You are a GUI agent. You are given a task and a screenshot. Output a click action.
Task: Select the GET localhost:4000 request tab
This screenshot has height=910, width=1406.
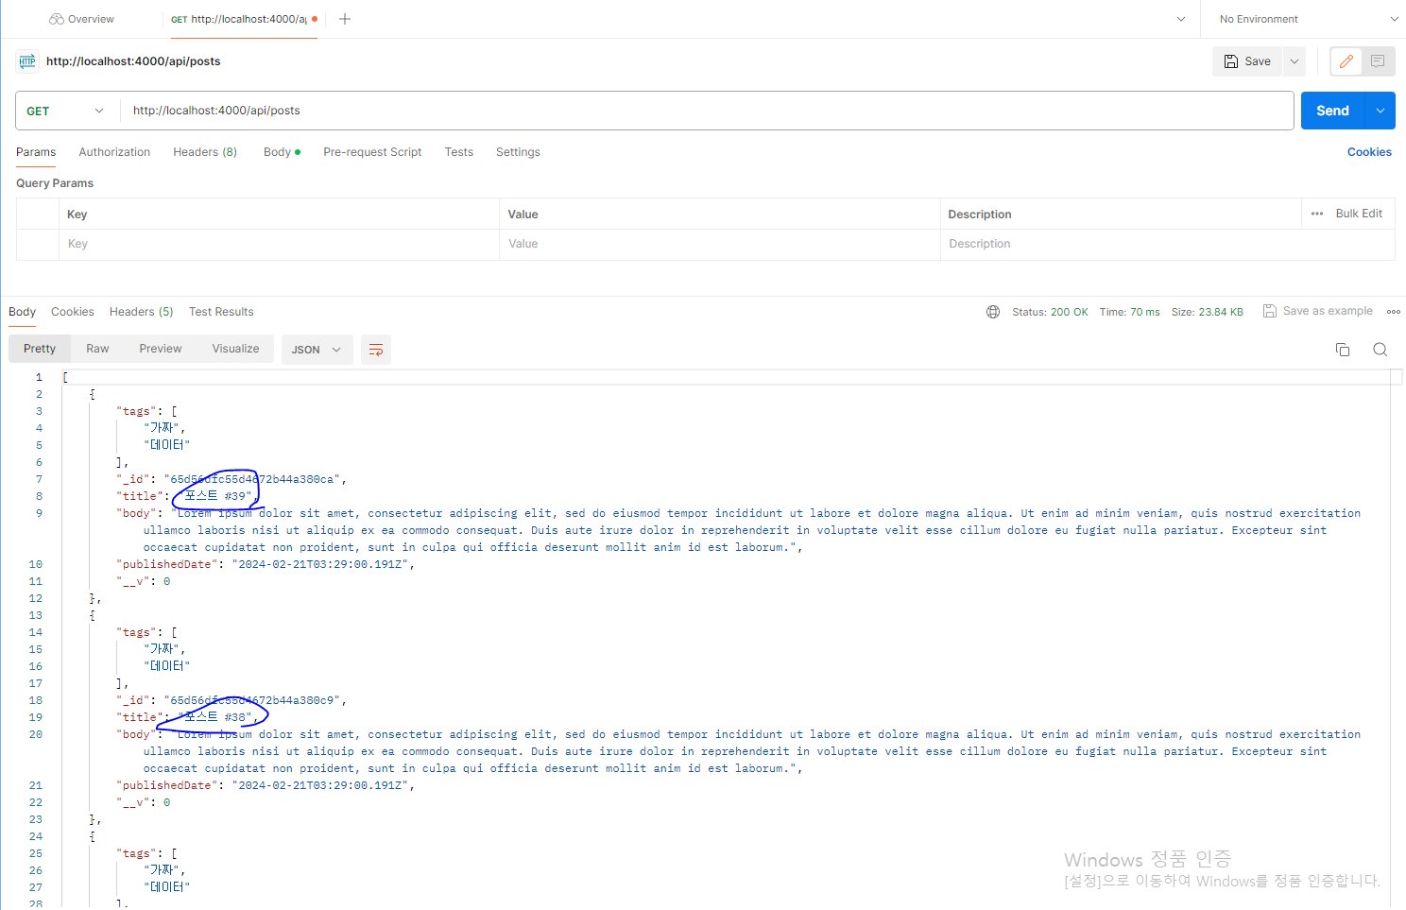(244, 19)
